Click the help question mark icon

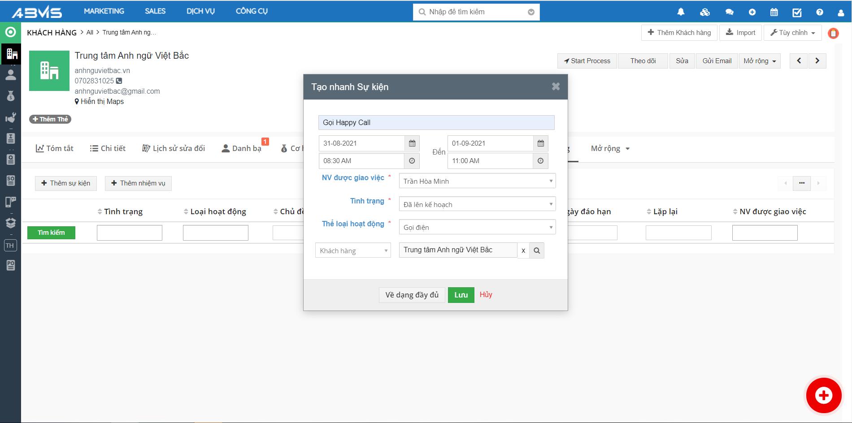click(820, 12)
